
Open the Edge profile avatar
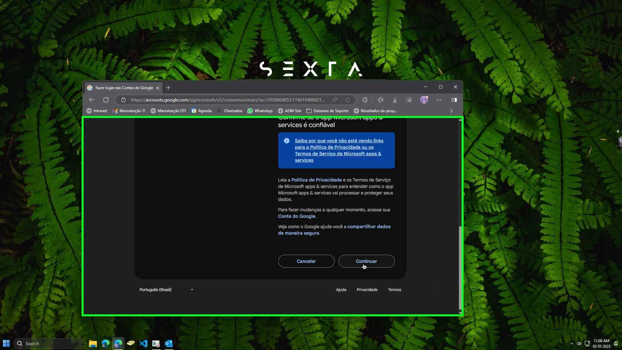tap(424, 100)
